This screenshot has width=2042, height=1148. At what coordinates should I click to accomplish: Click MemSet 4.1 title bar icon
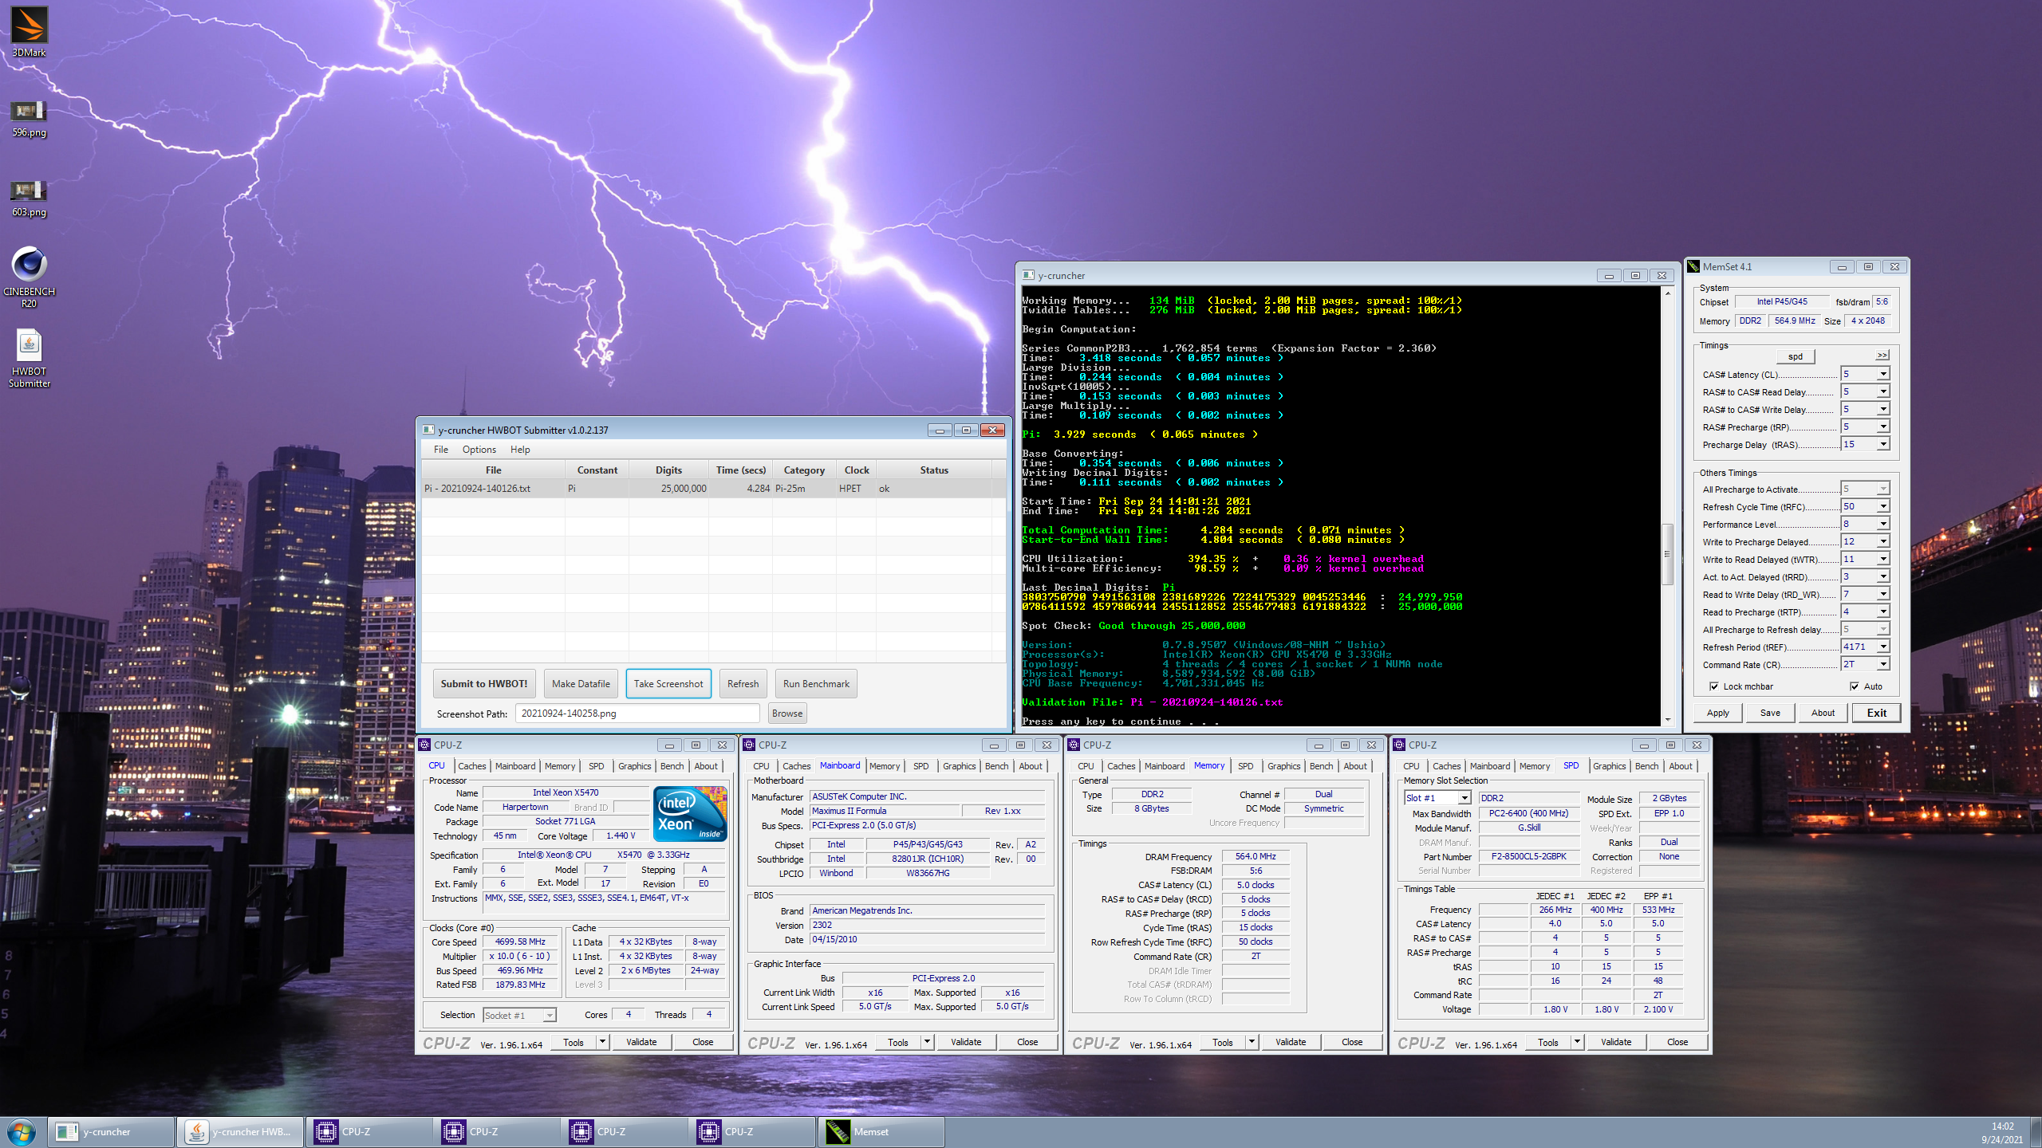(1694, 267)
